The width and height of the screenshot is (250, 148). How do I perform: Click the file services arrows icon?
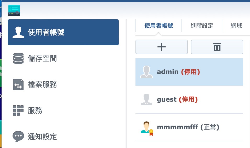[x=18, y=84]
